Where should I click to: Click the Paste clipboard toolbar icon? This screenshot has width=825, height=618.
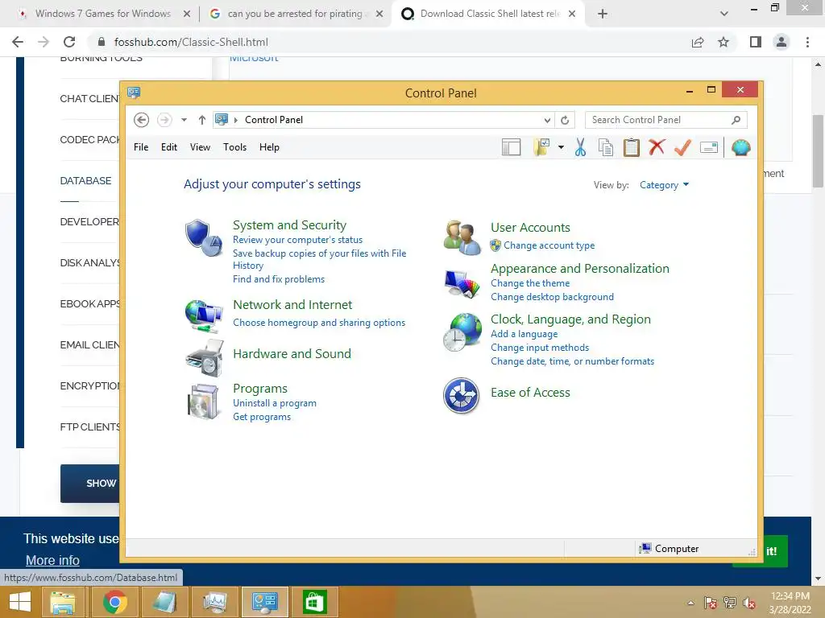(x=632, y=148)
